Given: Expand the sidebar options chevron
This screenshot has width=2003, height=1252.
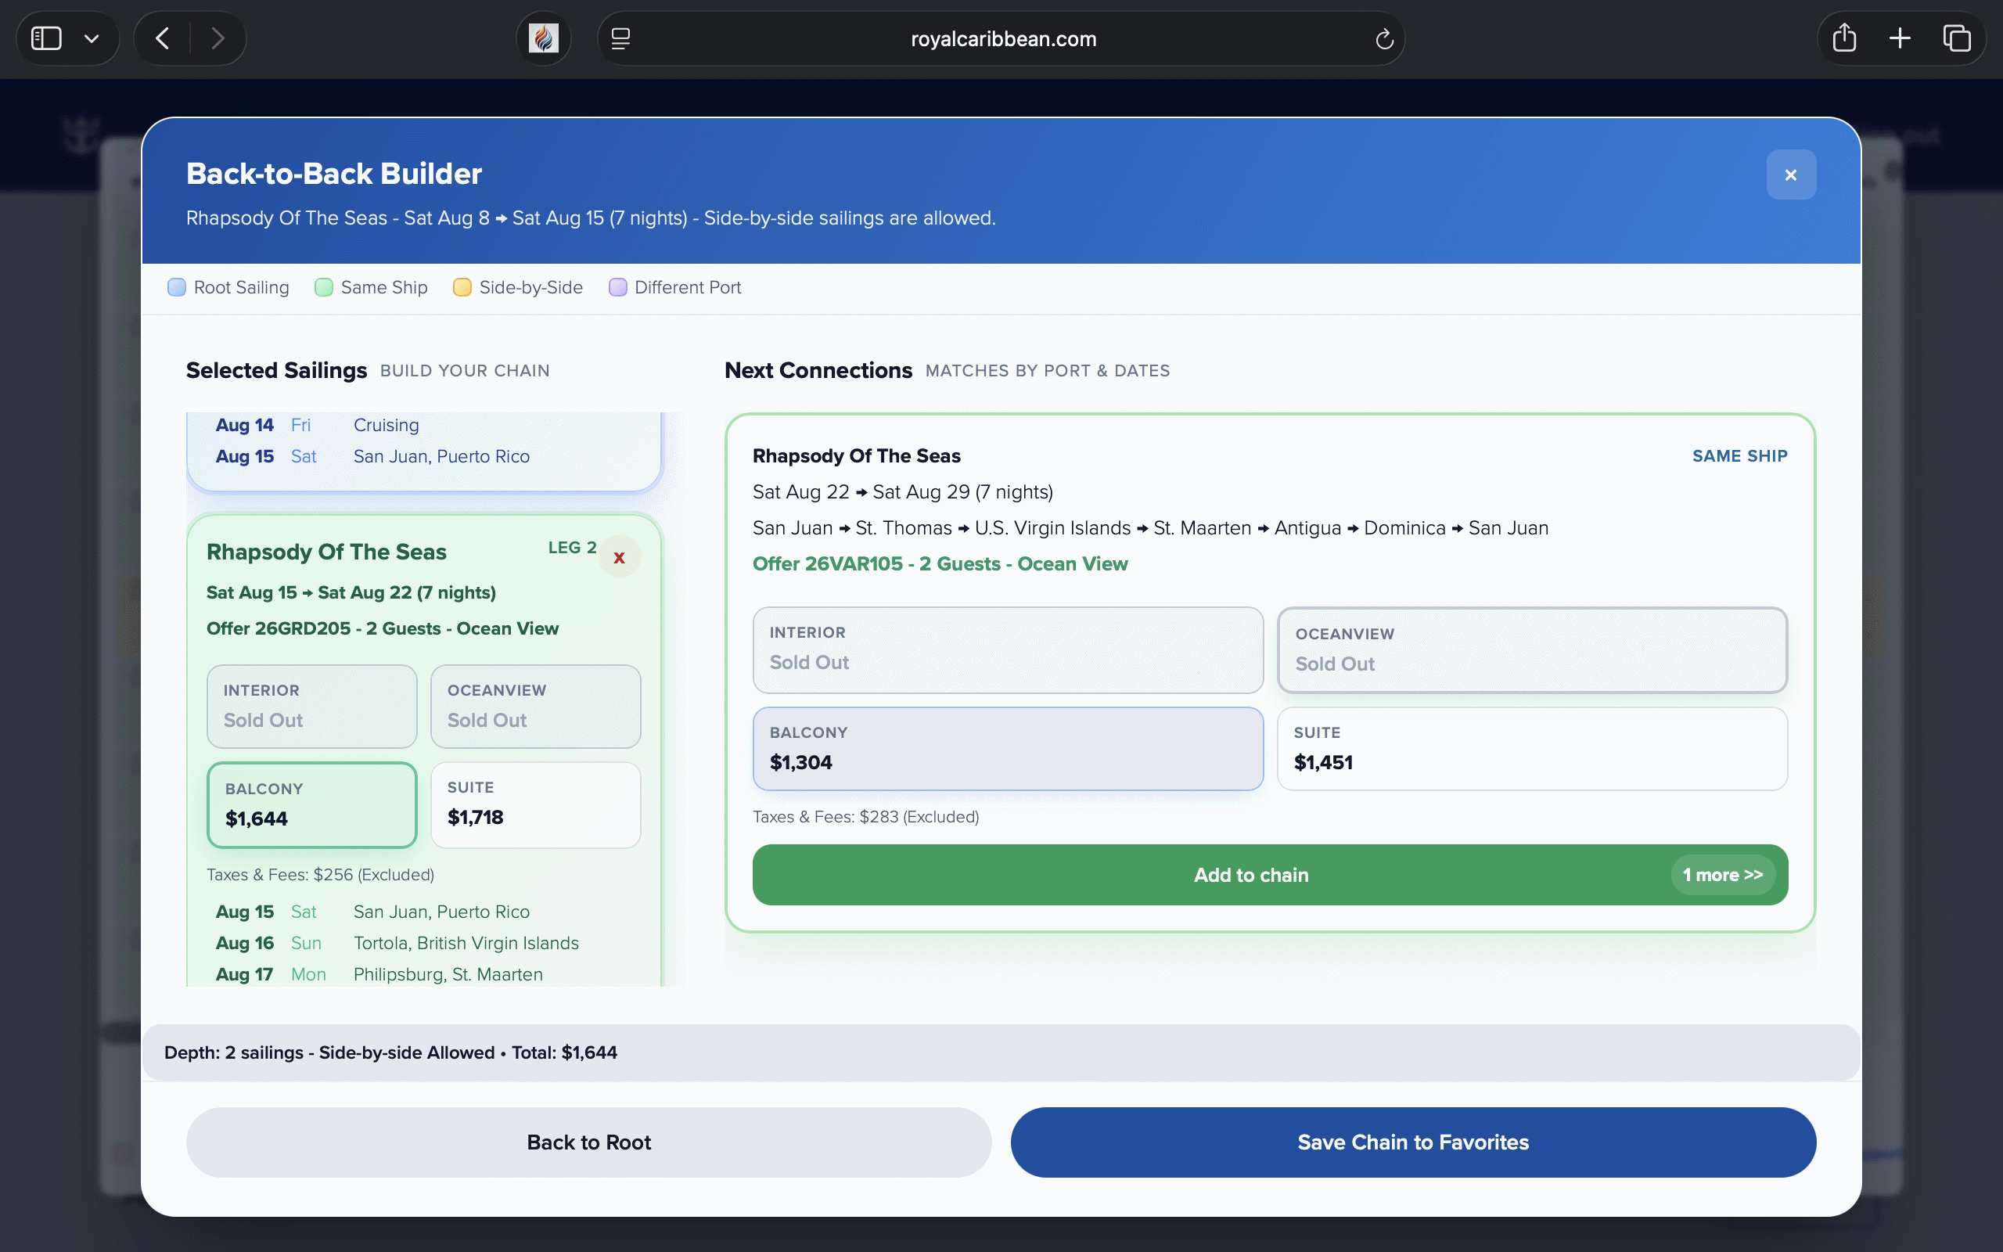Looking at the screenshot, I should (92, 38).
